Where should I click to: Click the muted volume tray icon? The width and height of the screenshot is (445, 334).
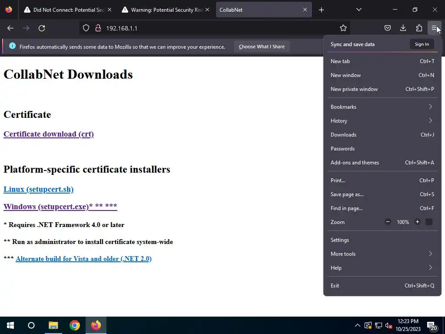coord(389,325)
